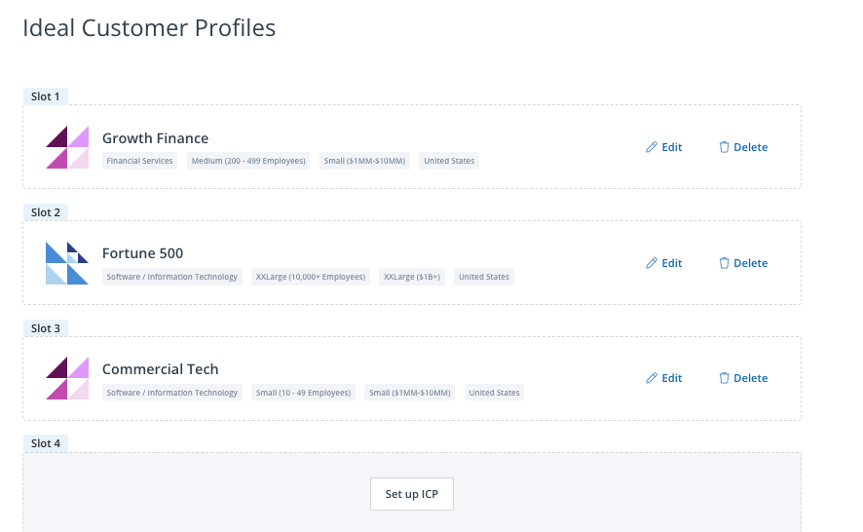Select the Slot 2 label

[45, 212]
